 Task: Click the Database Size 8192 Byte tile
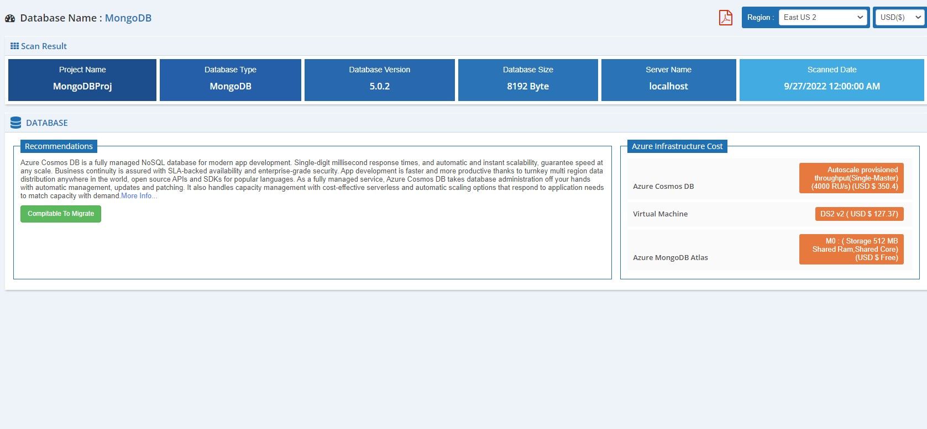tap(528, 80)
